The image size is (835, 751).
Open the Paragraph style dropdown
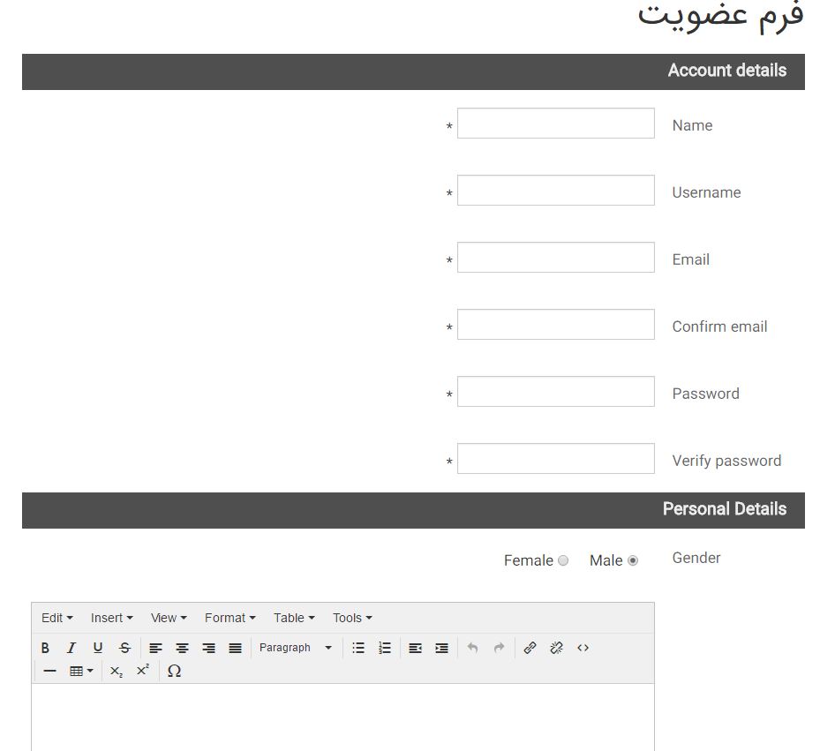click(297, 648)
